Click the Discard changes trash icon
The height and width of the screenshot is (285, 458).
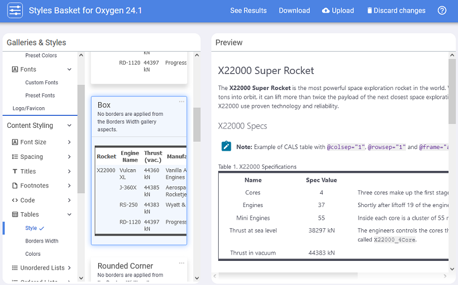coord(370,11)
